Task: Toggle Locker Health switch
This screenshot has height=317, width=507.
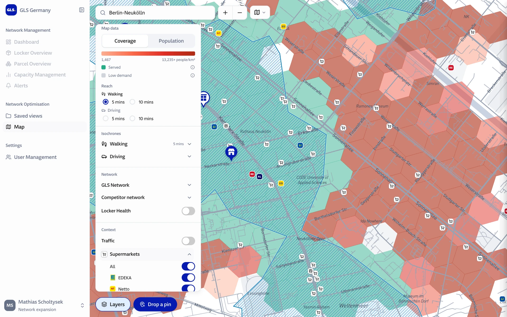Action: point(188,211)
